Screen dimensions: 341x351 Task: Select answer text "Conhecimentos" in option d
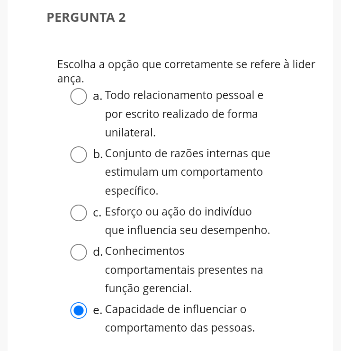(x=144, y=251)
